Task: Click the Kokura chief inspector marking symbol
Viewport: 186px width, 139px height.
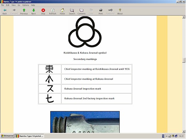Action: point(49,79)
